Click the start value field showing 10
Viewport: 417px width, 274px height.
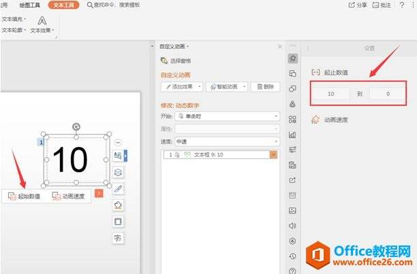(x=331, y=94)
